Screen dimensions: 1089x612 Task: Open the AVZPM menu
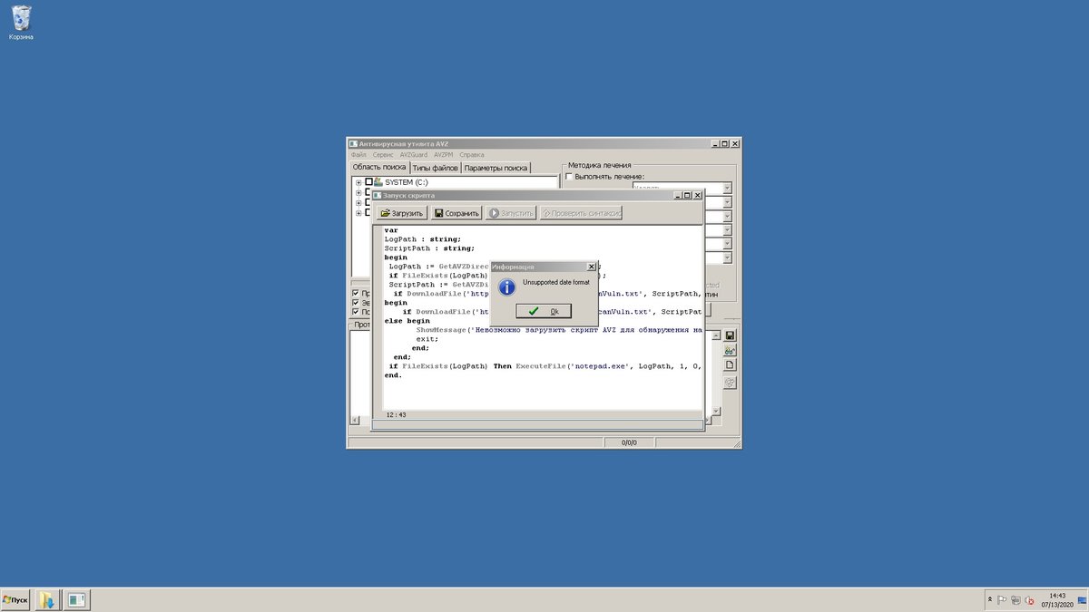pyautogui.click(x=443, y=155)
